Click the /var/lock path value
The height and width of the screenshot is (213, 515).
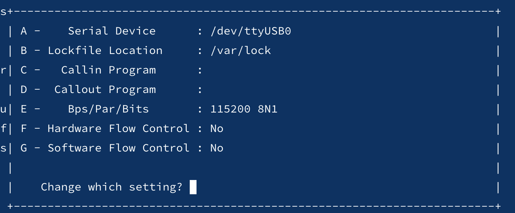coord(241,51)
